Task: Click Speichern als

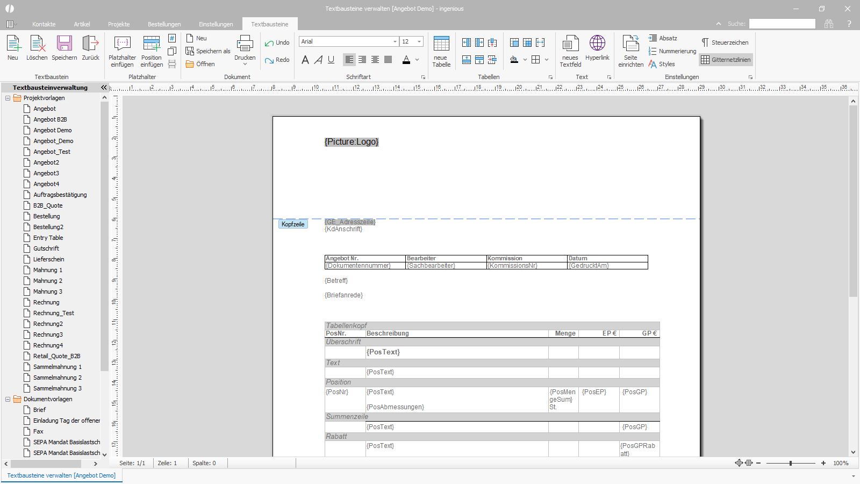Action: tap(208, 51)
